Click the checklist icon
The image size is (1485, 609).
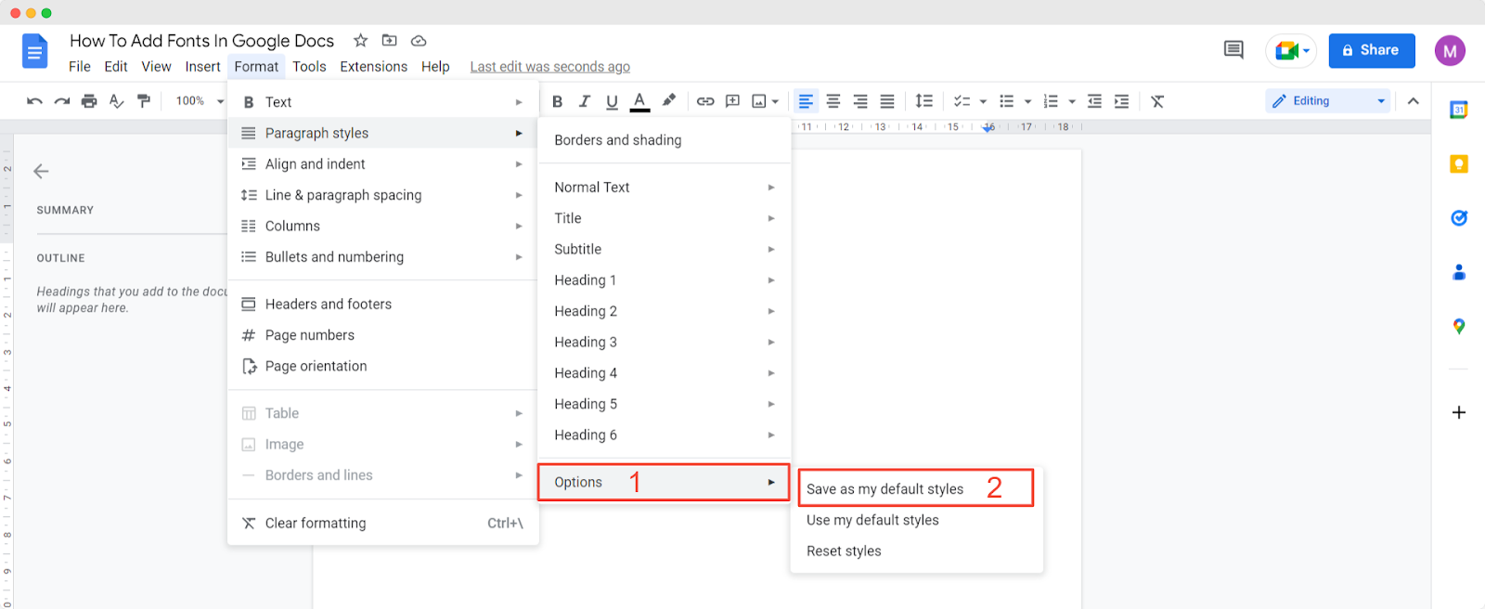click(x=962, y=101)
